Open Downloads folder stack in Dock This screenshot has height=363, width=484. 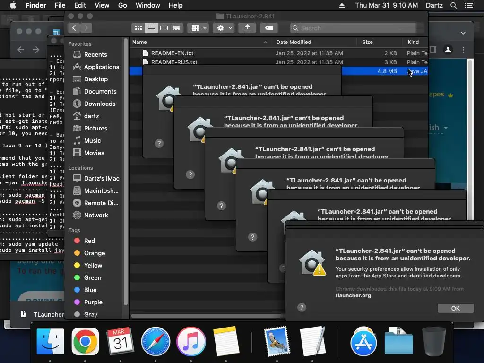coord(398,341)
